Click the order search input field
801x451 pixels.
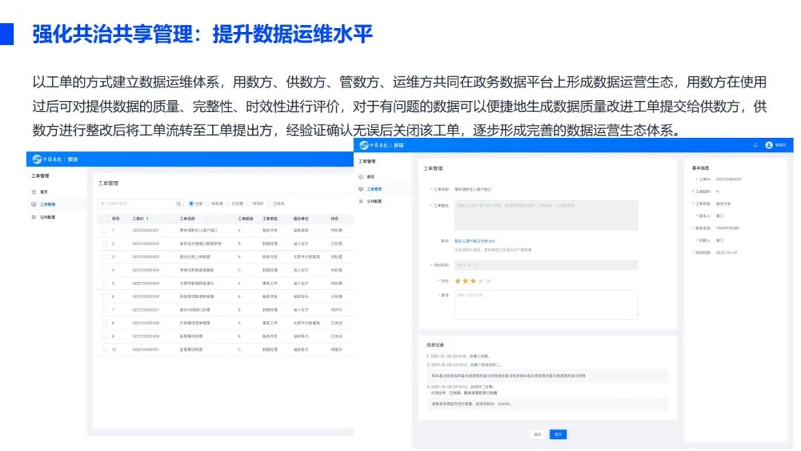pos(140,204)
